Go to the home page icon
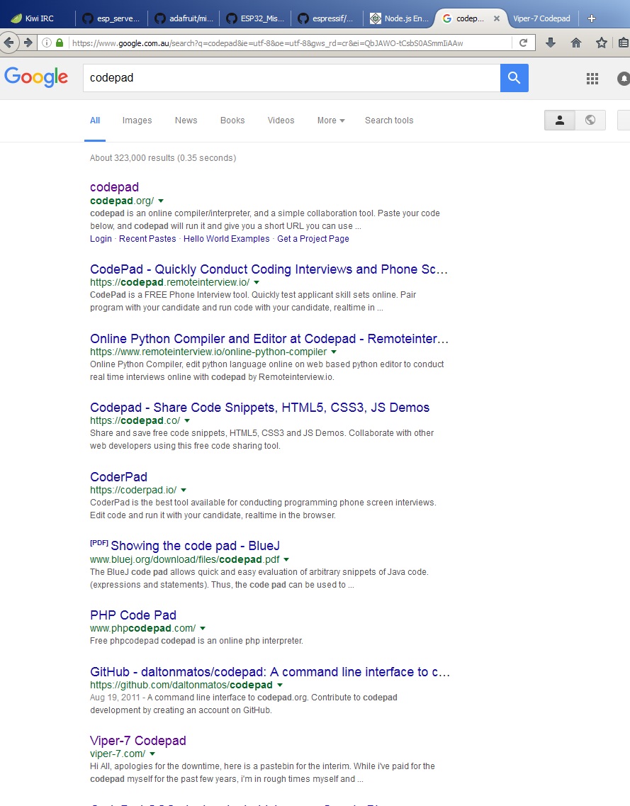This screenshot has width=630, height=806. click(576, 43)
